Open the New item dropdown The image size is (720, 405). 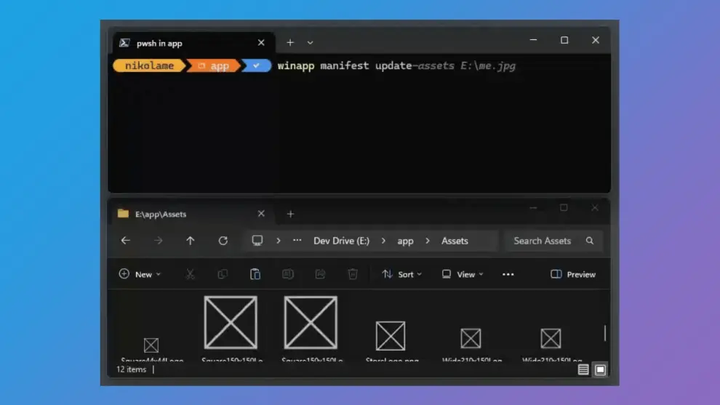pos(140,274)
